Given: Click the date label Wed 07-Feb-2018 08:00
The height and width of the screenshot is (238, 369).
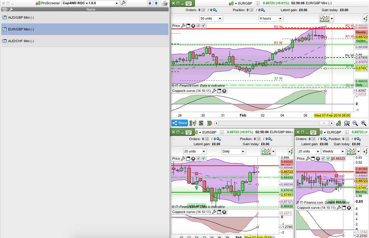Looking at the screenshot, I should tap(332, 115).
